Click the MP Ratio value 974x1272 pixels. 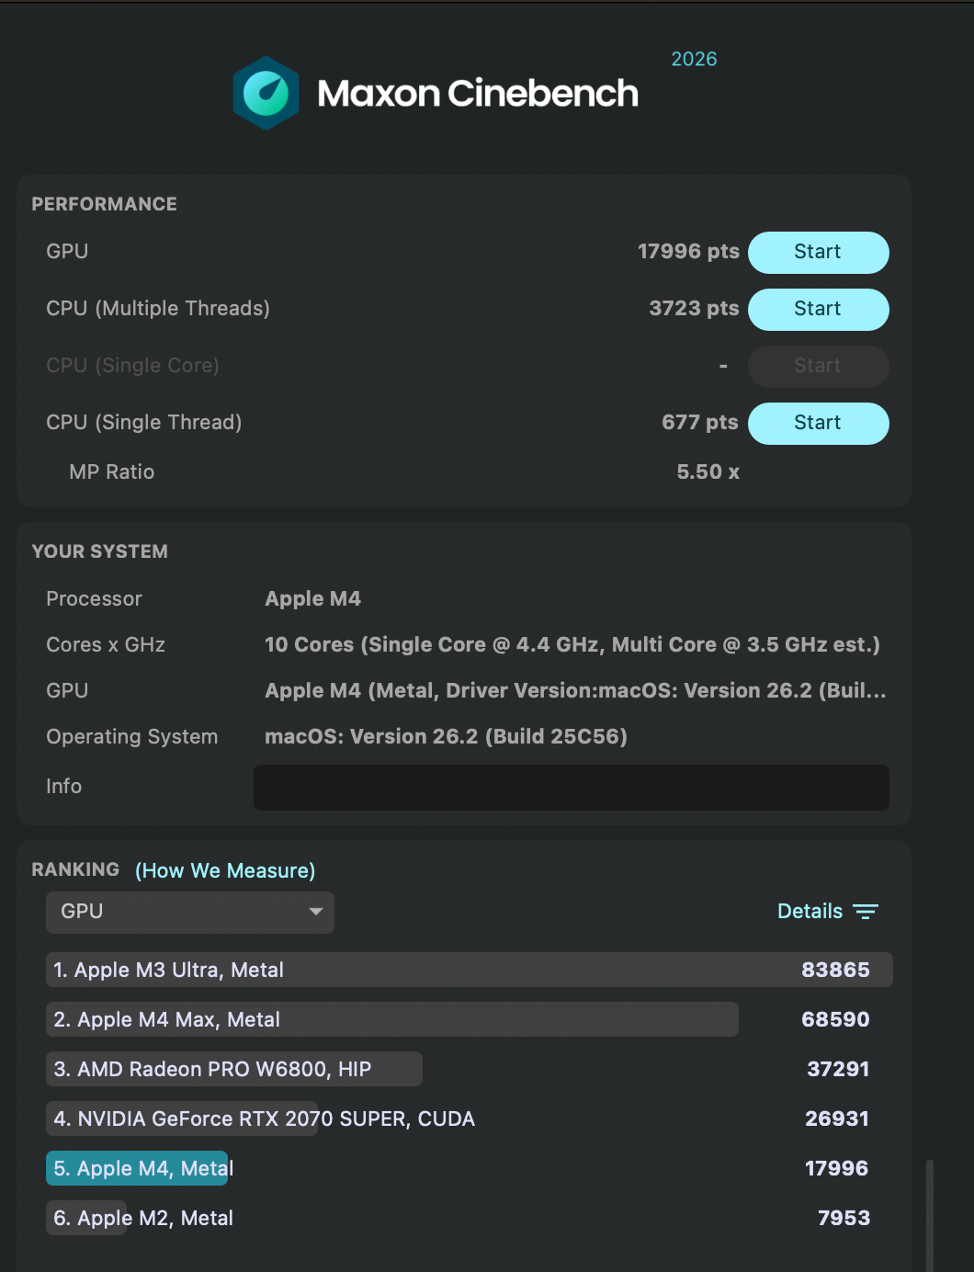pyautogui.click(x=708, y=472)
